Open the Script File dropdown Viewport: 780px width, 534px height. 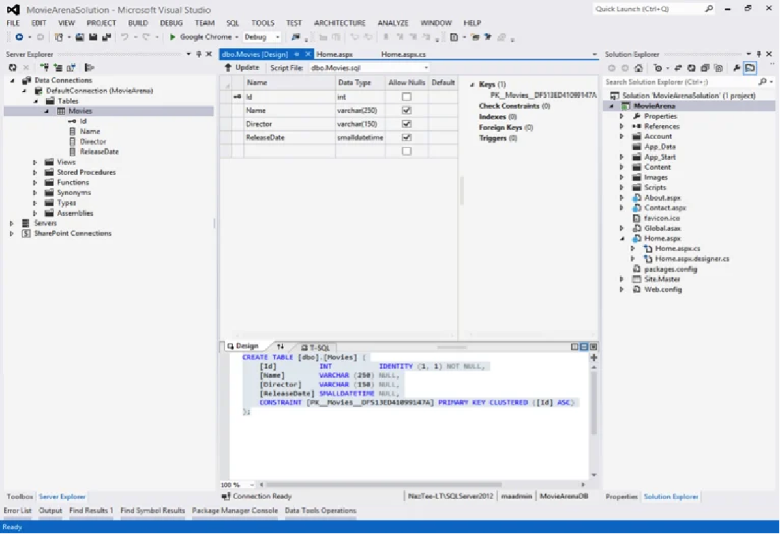click(426, 68)
